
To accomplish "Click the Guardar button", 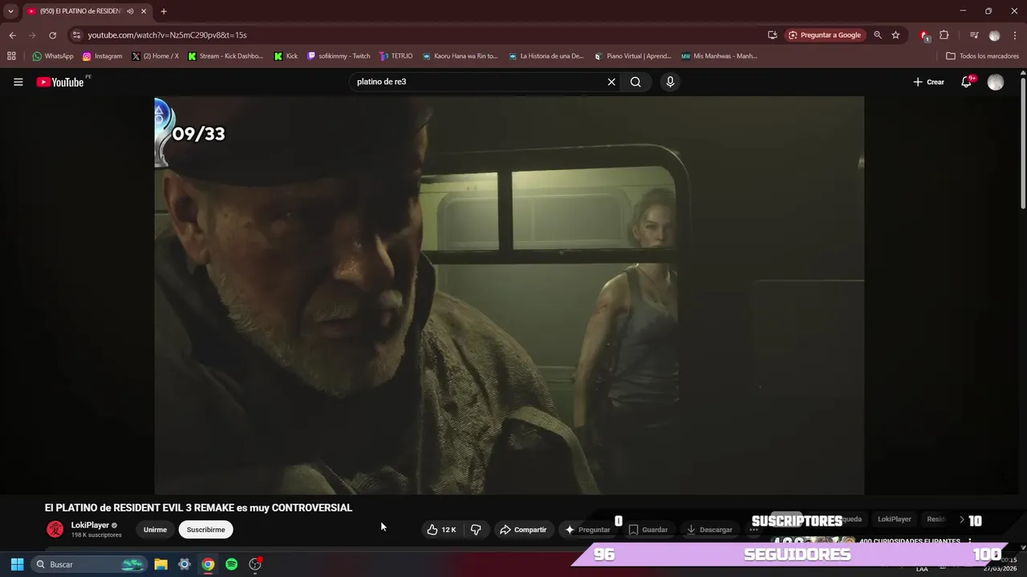I will pyautogui.click(x=648, y=530).
